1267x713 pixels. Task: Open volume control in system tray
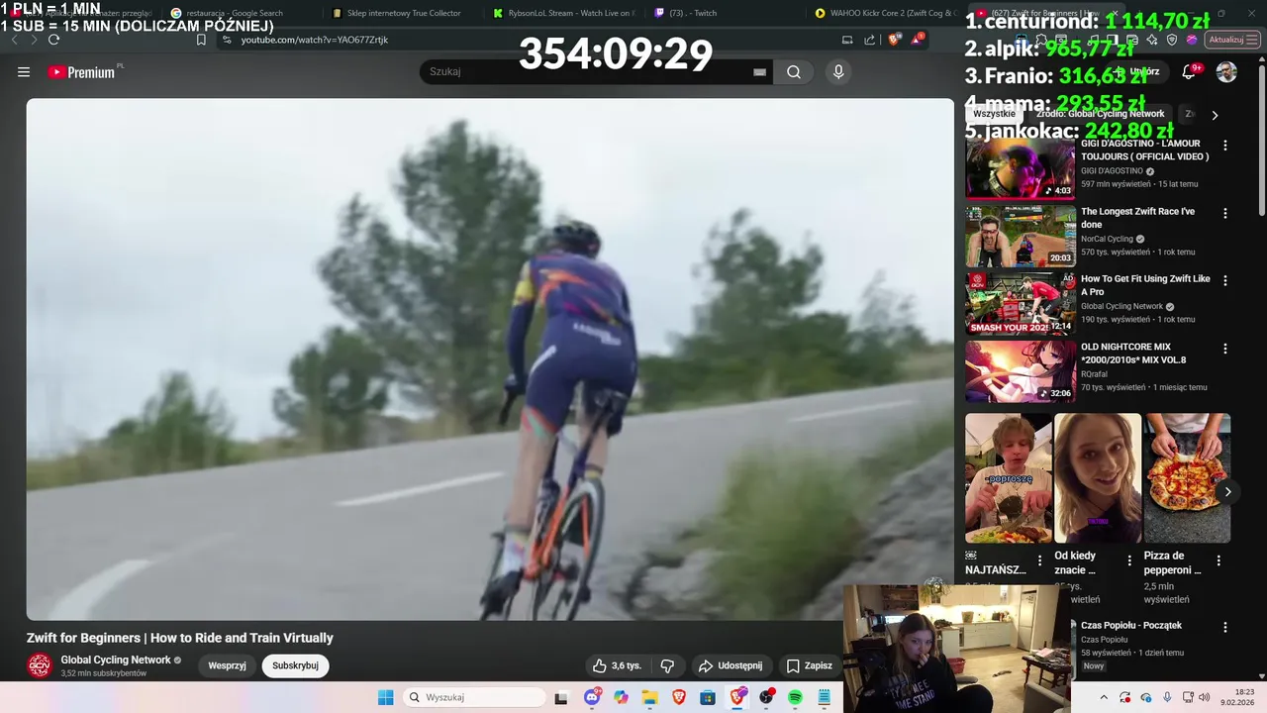(x=1205, y=697)
